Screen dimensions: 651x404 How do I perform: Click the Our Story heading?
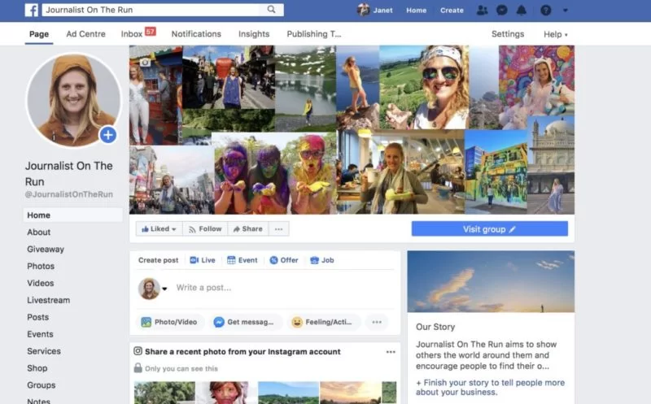pos(435,327)
